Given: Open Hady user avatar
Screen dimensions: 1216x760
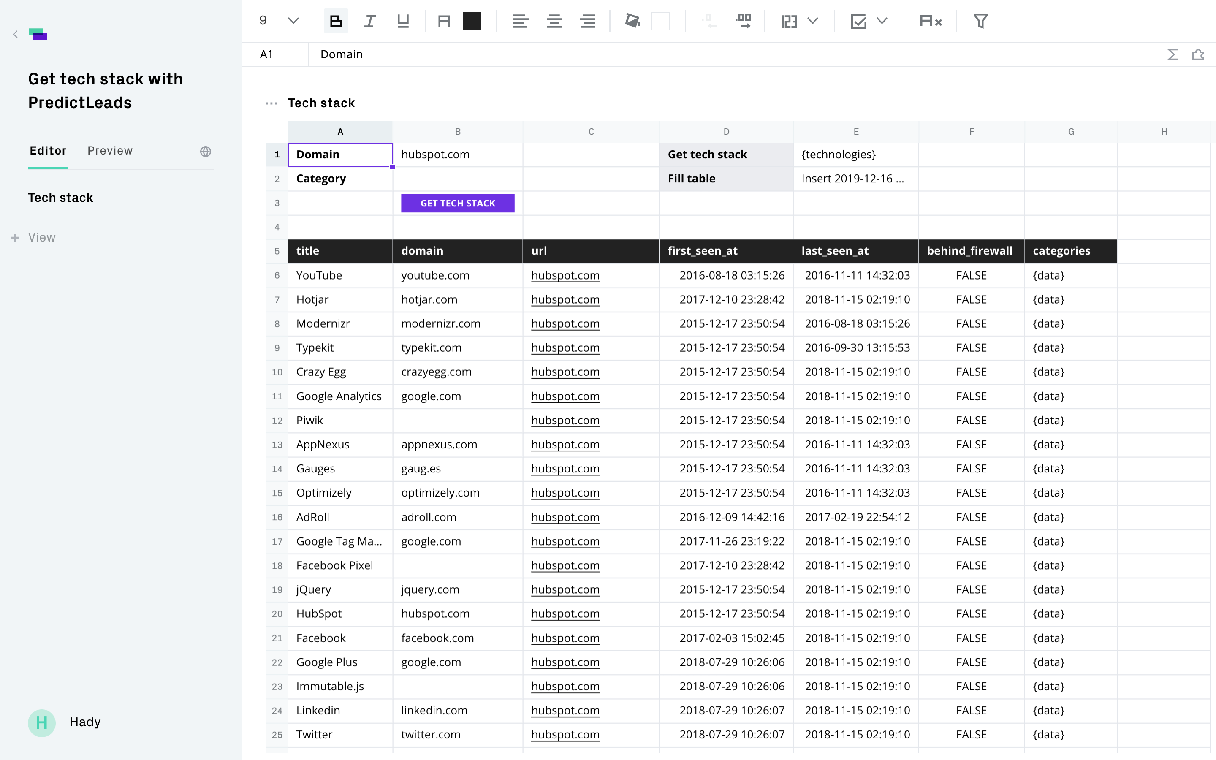Looking at the screenshot, I should (42, 723).
